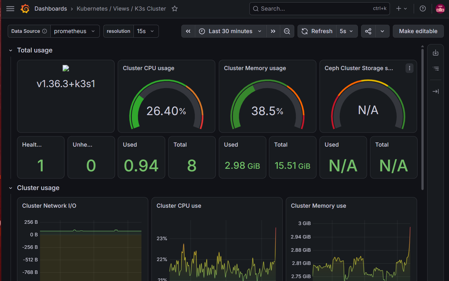The width and height of the screenshot is (449, 281).
Task: Click the Unhealthy nodes value 0
Action: (x=91, y=166)
